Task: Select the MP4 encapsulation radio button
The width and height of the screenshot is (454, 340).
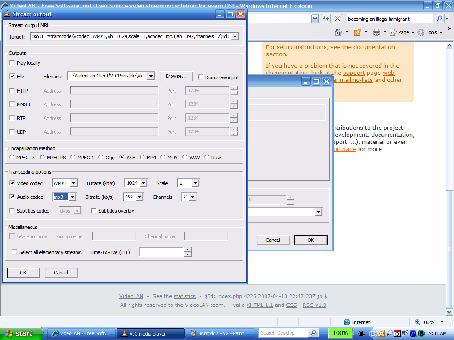Action: click(142, 158)
